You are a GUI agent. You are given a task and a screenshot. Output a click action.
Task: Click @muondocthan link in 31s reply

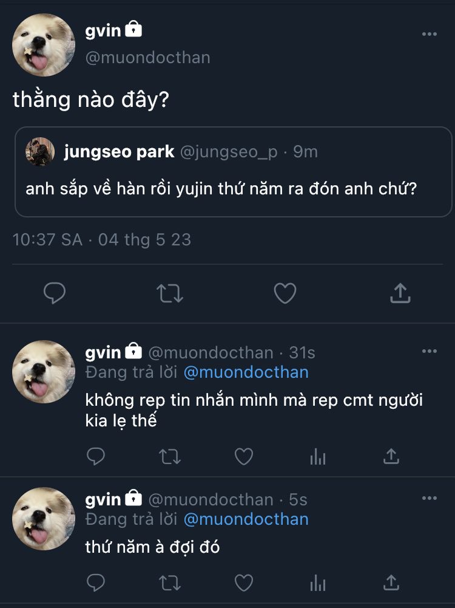246,372
